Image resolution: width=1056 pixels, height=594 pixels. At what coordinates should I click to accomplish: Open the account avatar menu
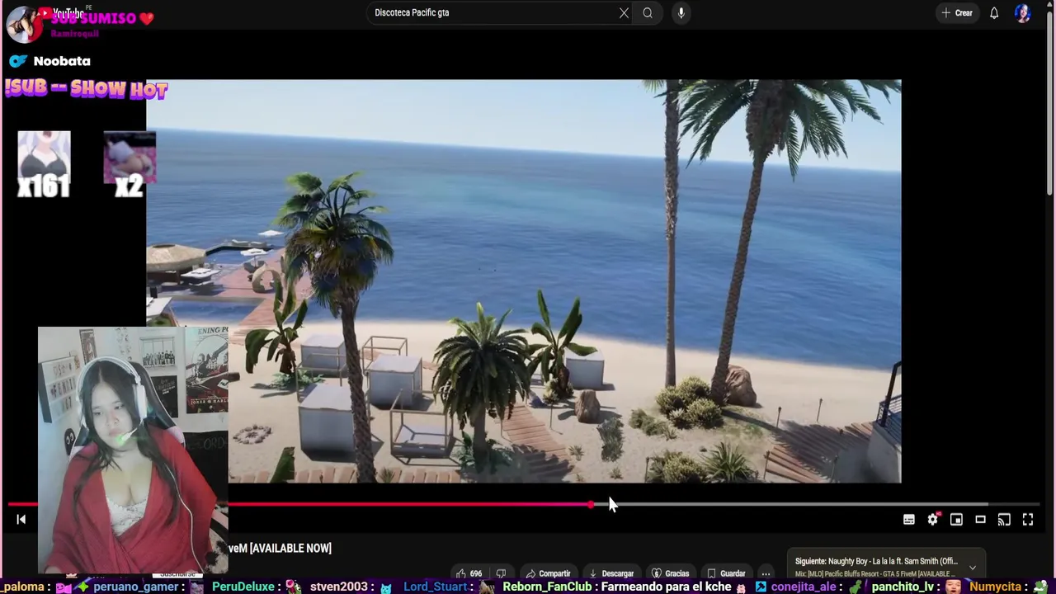[x=1023, y=13]
